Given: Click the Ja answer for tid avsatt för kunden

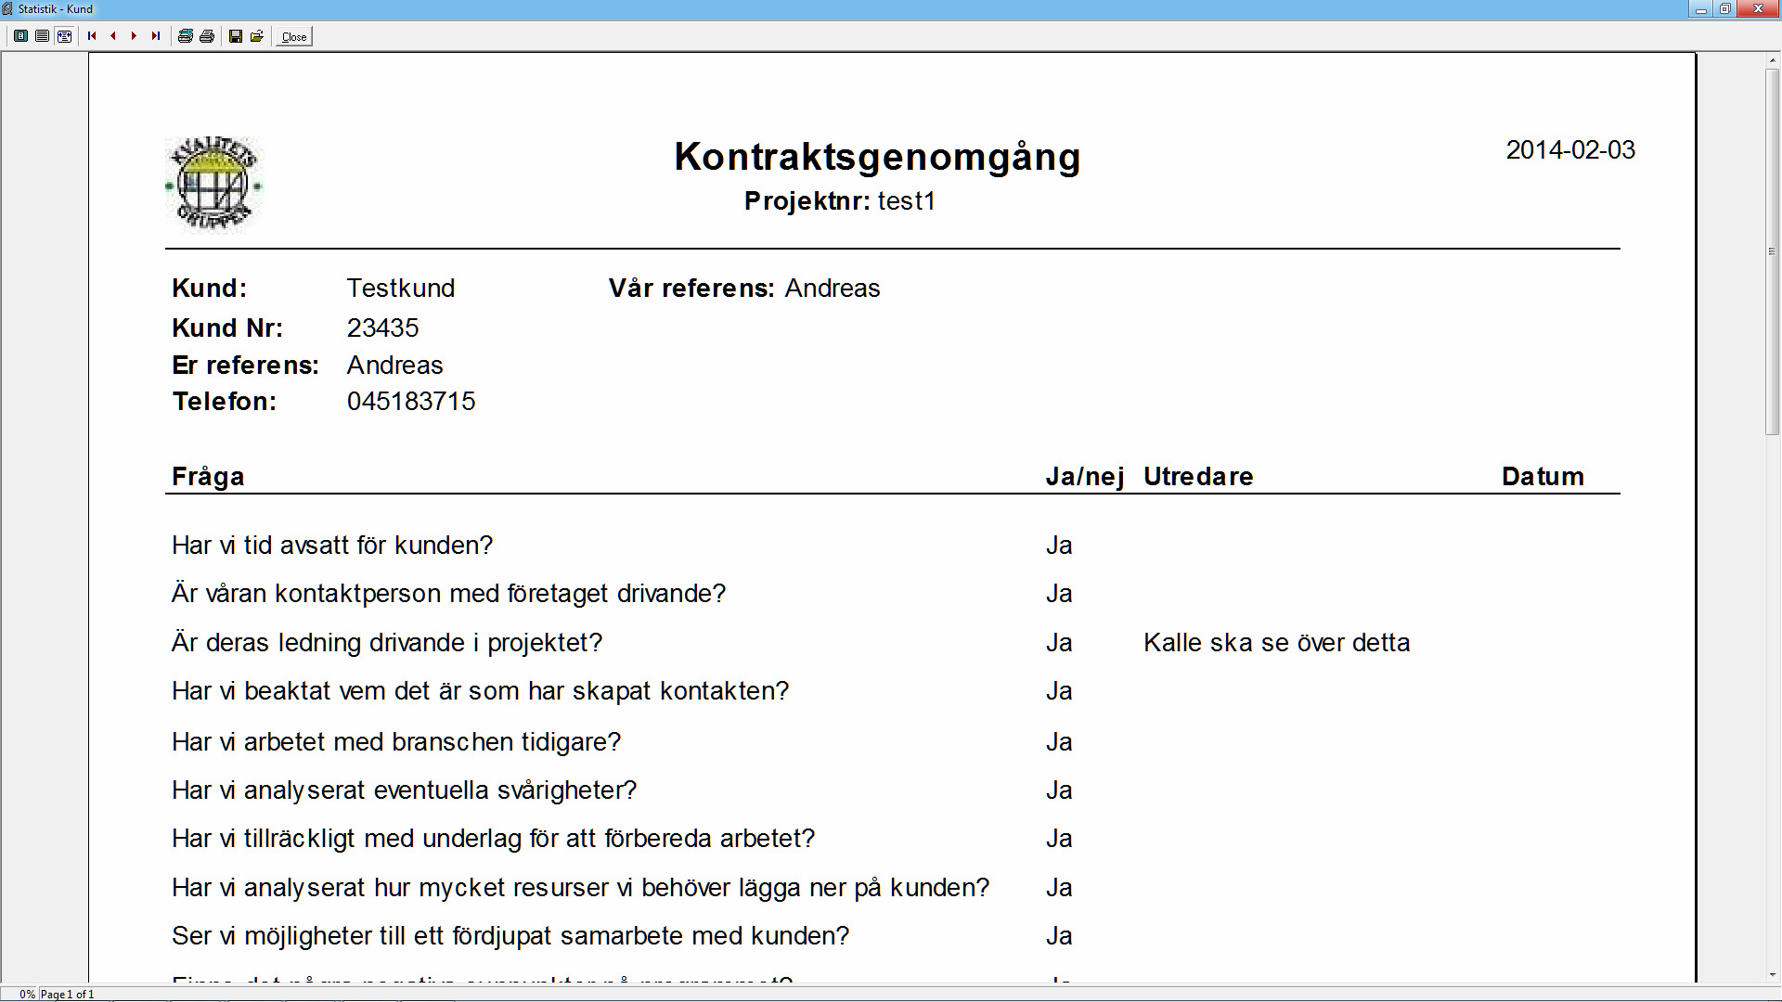Looking at the screenshot, I should coord(1059,546).
